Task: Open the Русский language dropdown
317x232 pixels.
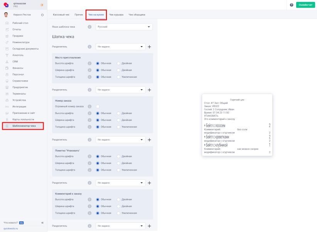Action: click(x=124, y=27)
